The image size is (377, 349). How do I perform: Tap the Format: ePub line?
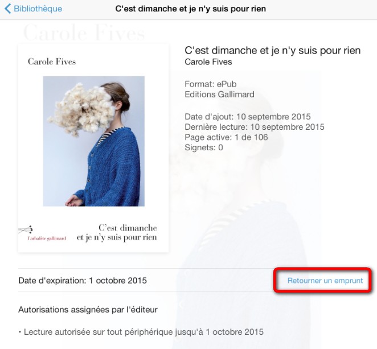pos(210,84)
